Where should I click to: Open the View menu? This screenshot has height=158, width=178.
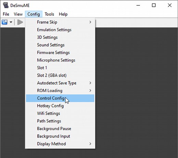18,14
